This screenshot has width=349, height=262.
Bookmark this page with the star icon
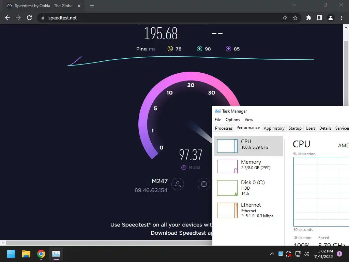pos(295,18)
